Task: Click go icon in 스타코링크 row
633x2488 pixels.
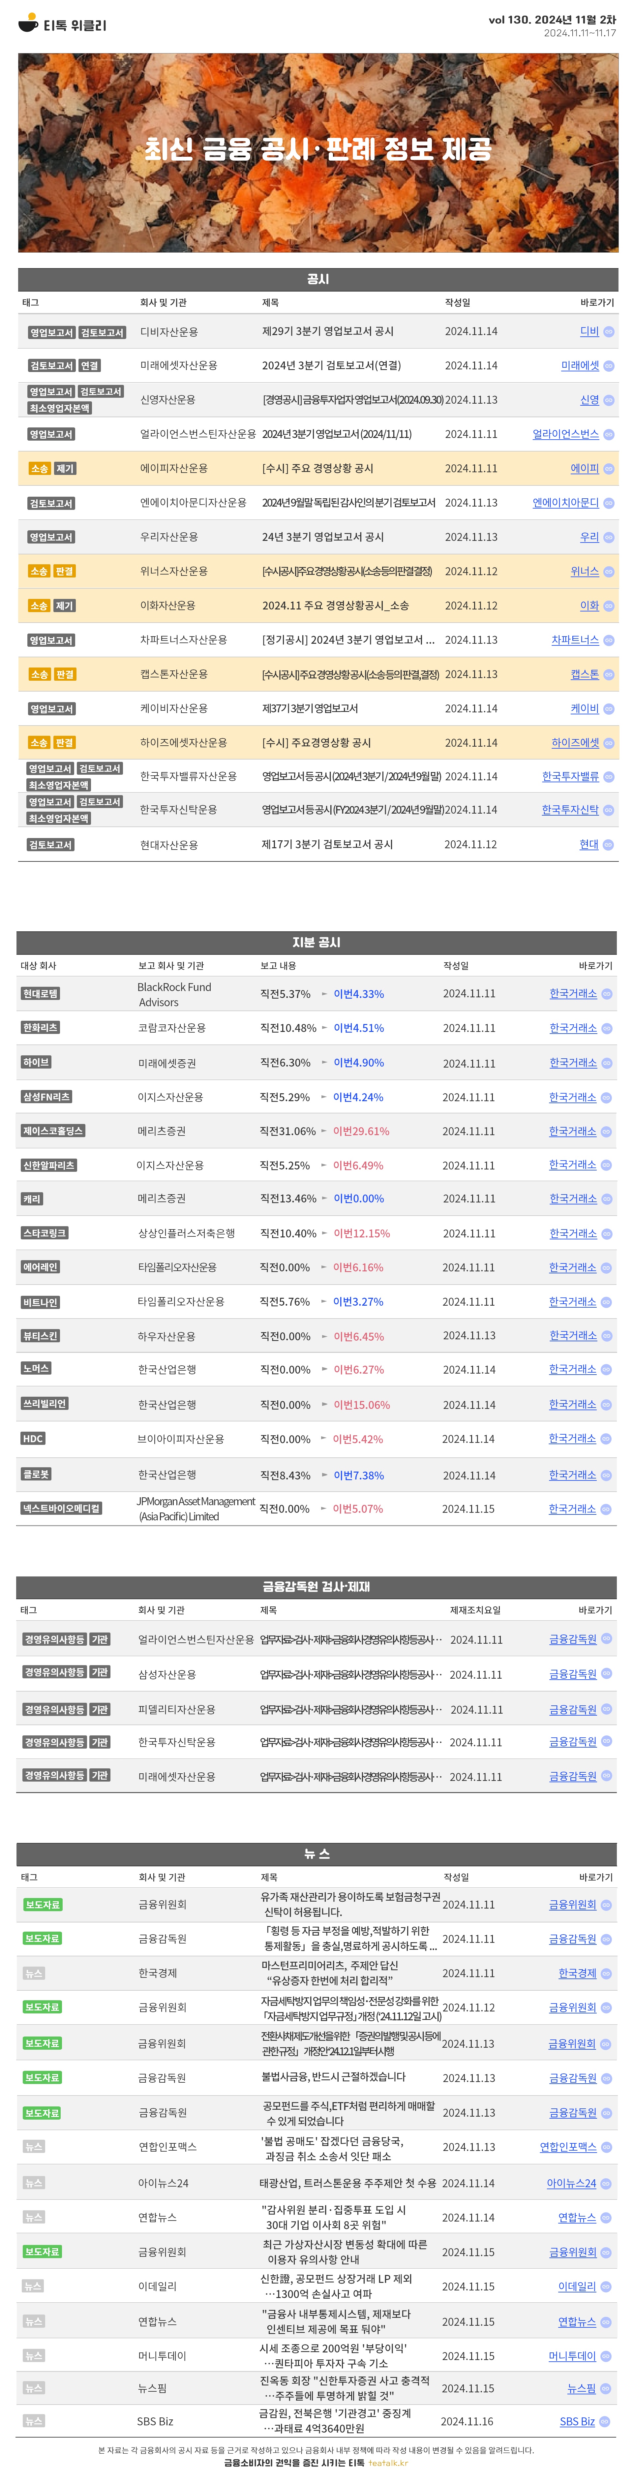Action: [607, 1234]
